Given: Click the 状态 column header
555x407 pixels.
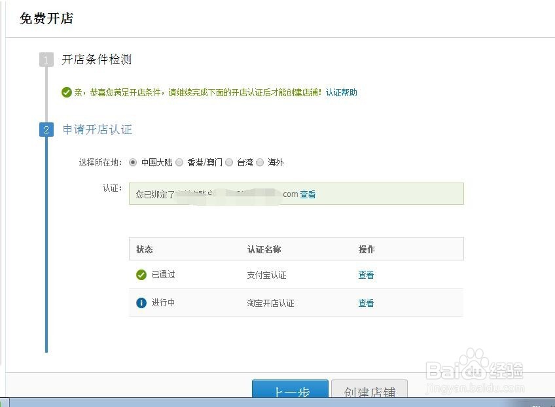Looking at the screenshot, I should (x=145, y=249).
